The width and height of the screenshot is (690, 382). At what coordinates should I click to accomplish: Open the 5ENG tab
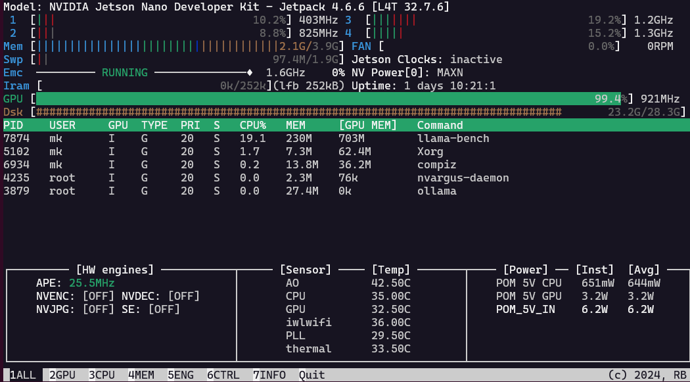click(181, 375)
